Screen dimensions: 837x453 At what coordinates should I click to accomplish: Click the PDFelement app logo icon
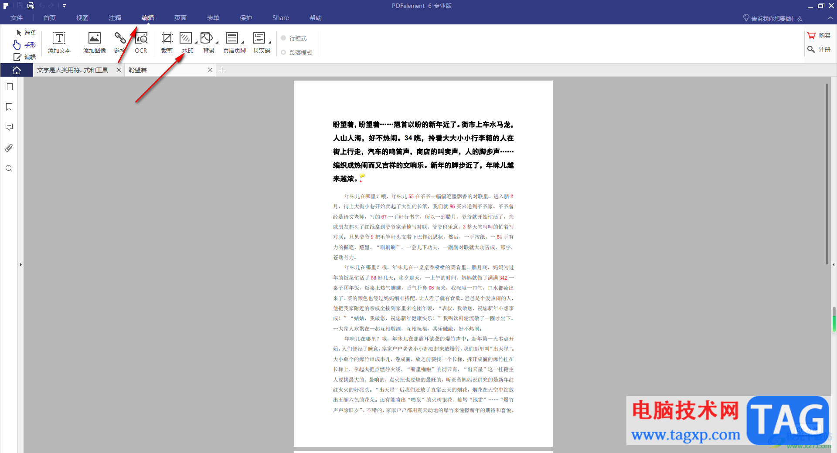[6, 6]
